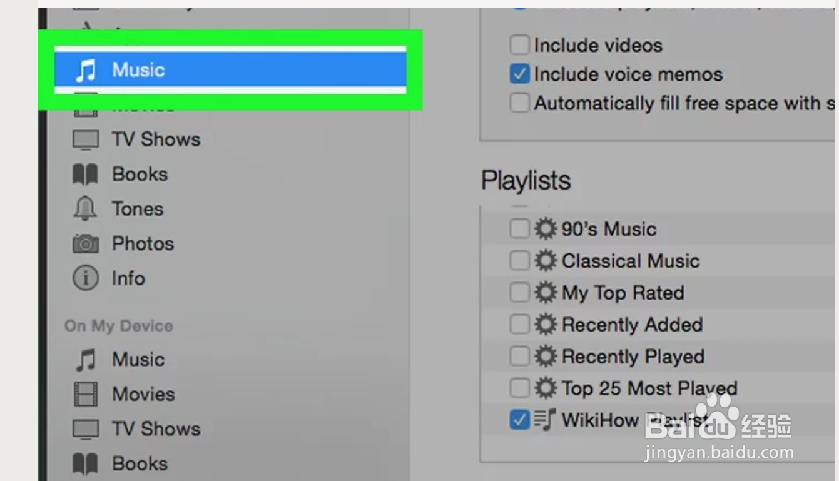
Task: Click the gear icon beside 90's Music
Action: pos(546,229)
